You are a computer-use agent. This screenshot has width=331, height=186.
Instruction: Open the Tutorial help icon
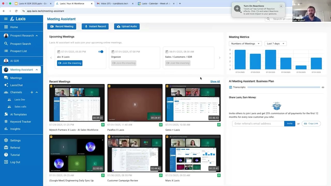click(6, 155)
